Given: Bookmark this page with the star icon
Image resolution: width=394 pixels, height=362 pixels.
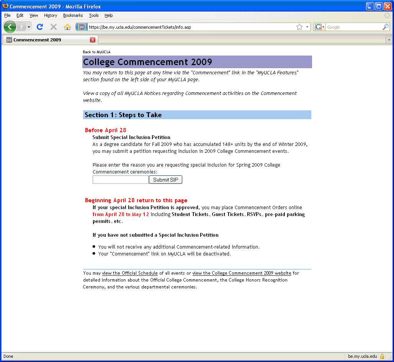Looking at the screenshot, I should (299, 27).
